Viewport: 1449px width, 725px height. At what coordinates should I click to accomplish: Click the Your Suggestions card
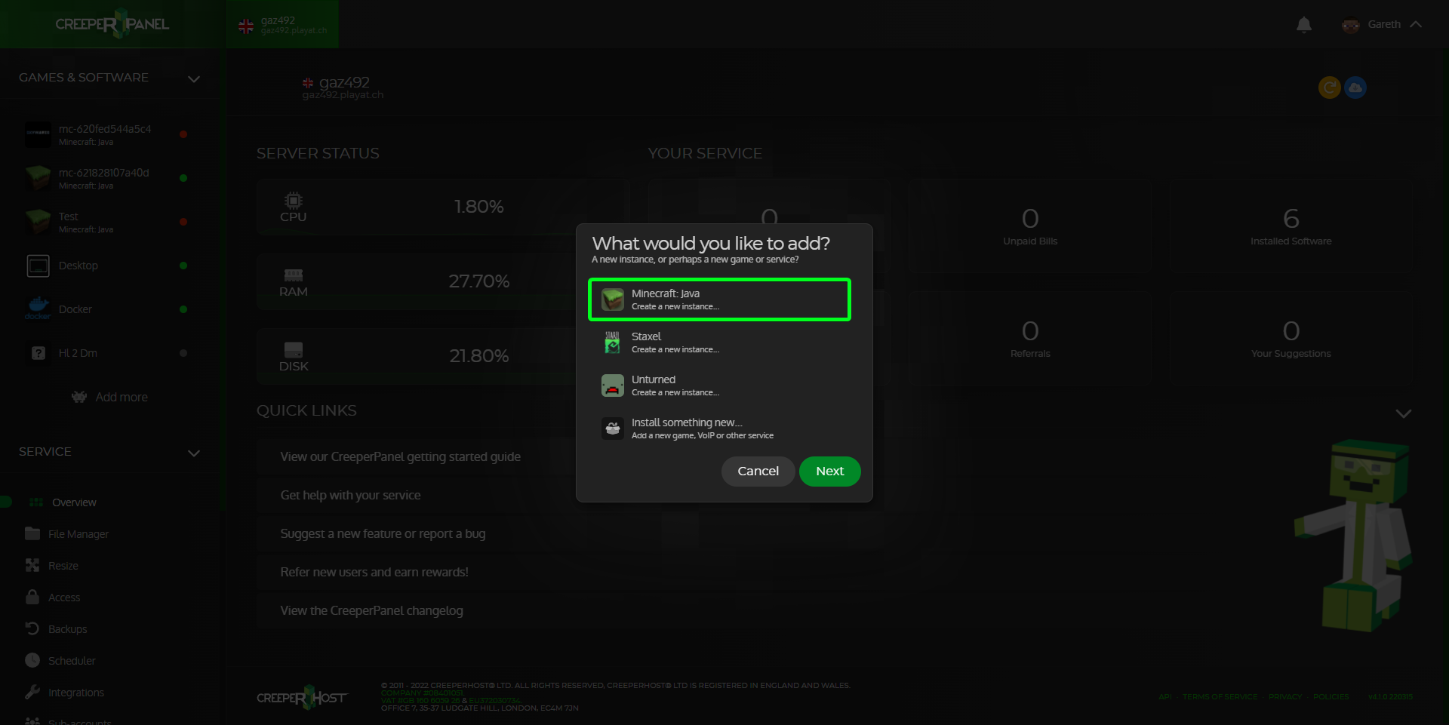(x=1291, y=338)
